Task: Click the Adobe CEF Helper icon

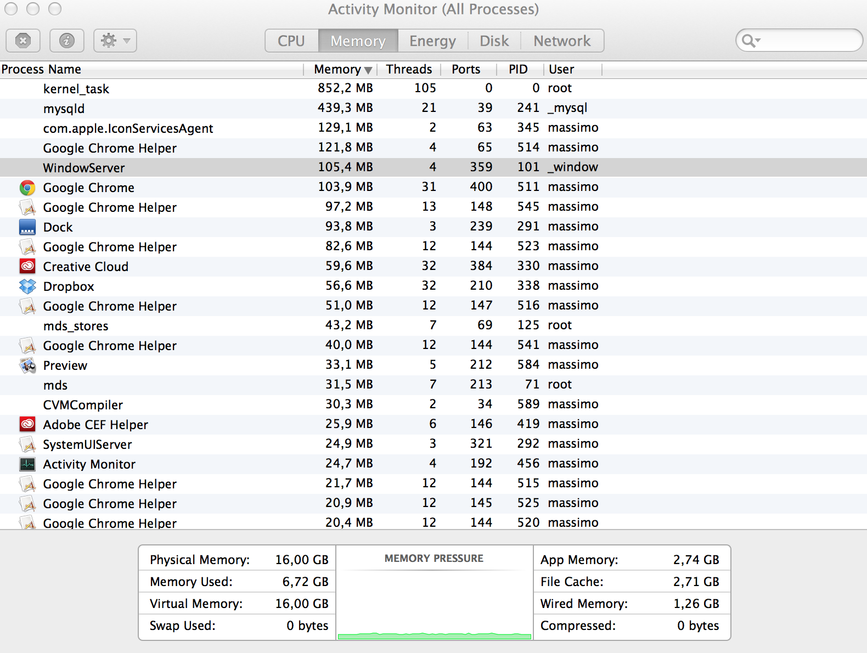Action: click(x=27, y=425)
